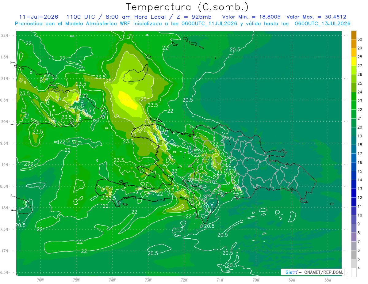Click the '72W' longitude axis label

[x=184, y=280]
